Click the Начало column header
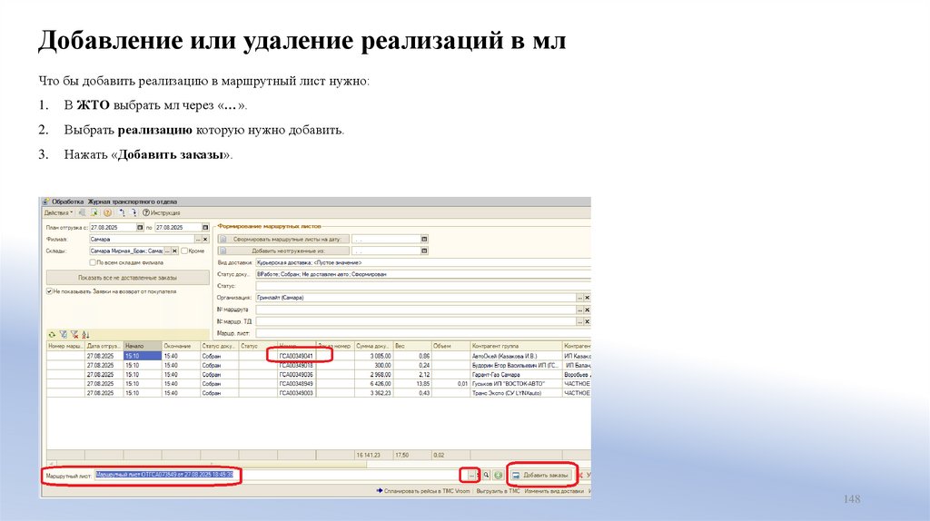Viewport: 930px width, 521px height. [x=143, y=346]
